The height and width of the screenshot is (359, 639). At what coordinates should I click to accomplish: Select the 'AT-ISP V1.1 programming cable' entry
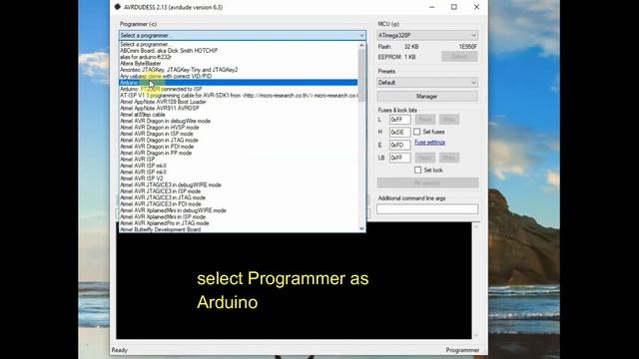pos(239,96)
